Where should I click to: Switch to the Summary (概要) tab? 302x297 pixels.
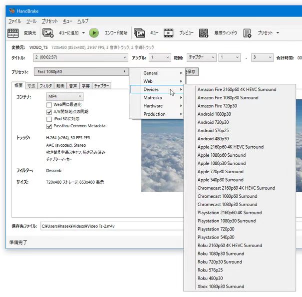(18, 85)
